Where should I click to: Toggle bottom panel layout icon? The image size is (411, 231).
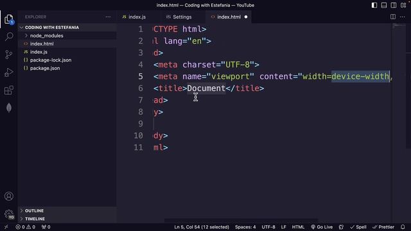click(384, 5)
